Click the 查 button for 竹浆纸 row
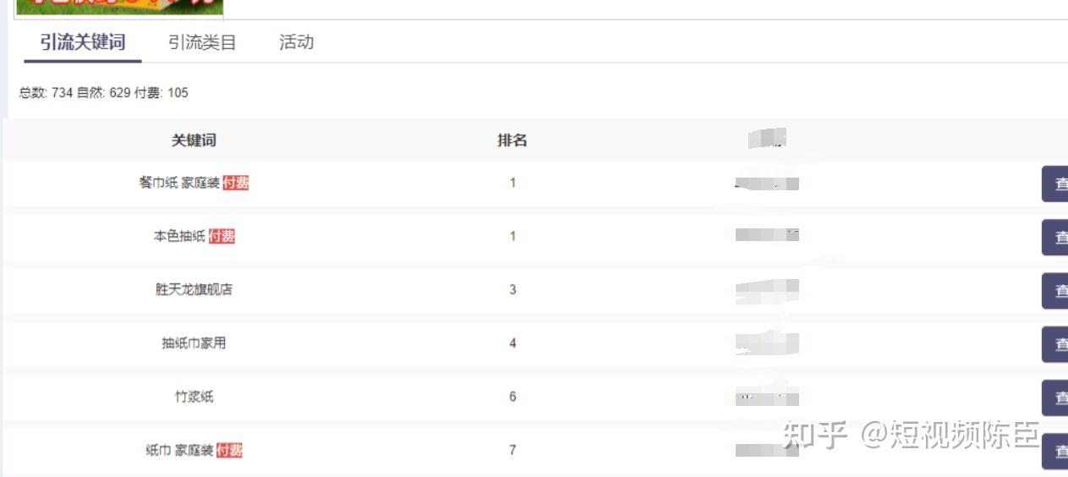 click(x=1054, y=397)
